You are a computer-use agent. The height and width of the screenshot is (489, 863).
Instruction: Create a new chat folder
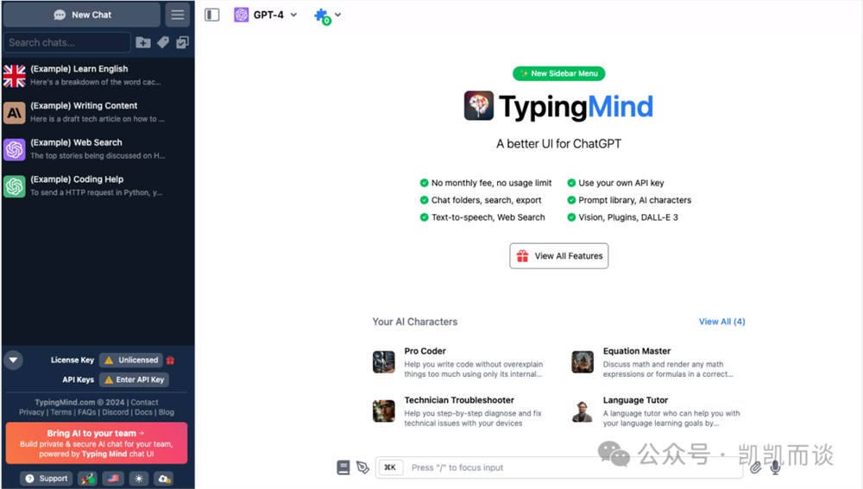pos(143,42)
